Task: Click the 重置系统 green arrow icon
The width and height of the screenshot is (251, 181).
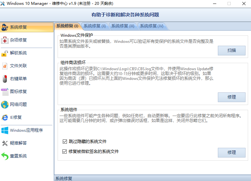Action: 5,156
